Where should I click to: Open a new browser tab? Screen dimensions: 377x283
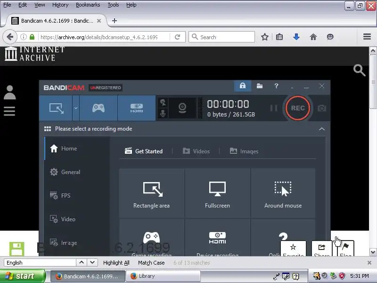[115, 21]
